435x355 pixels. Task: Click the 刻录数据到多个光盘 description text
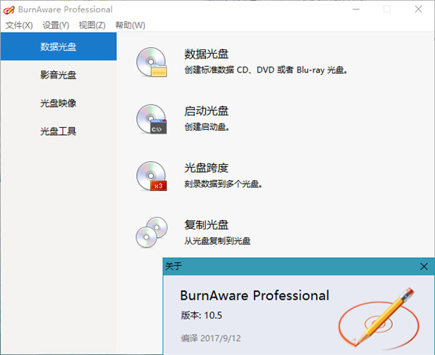point(223,184)
